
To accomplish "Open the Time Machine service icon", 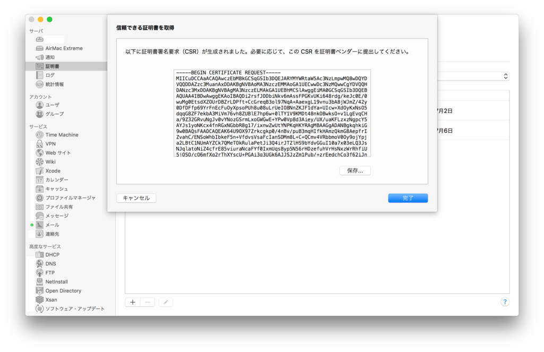I will coord(39,134).
